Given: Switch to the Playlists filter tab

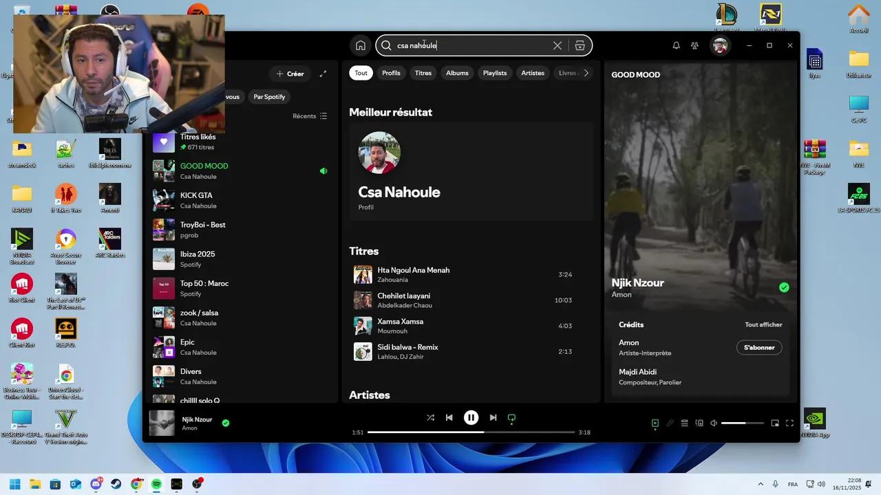Looking at the screenshot, I should coord(495,73).
